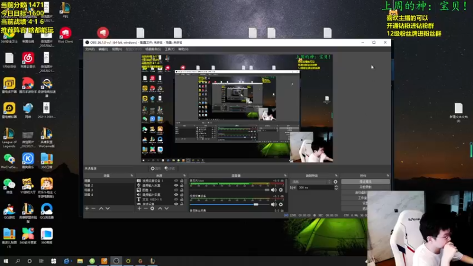Open the 编辑(E) menu in OBS

tap(103, 49)
